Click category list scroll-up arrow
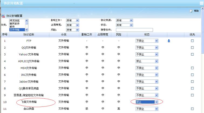This screenshot has width=204, height=113. [x=26, y=20]
